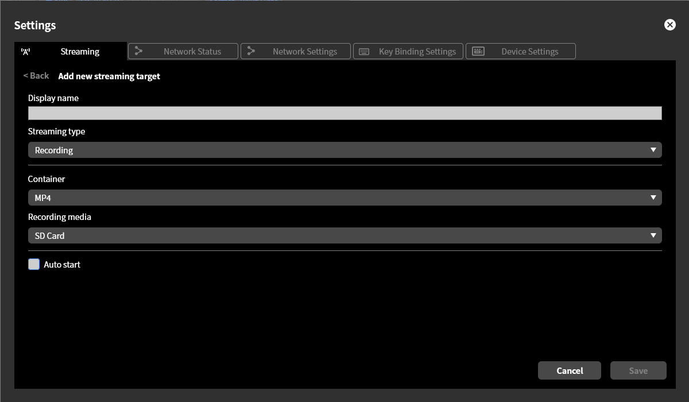Click the Device Settings tab's icon
This screenshot has height=402, width=689.
click(478, 51)
